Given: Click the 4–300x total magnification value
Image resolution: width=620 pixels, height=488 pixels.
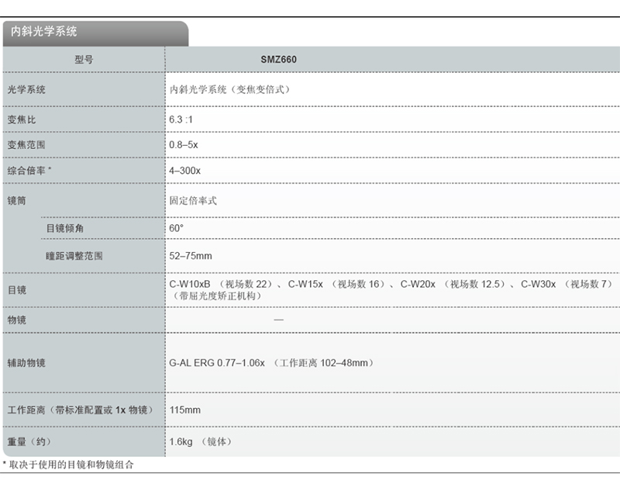Looking at the screenshot, I should coord(185,170).
